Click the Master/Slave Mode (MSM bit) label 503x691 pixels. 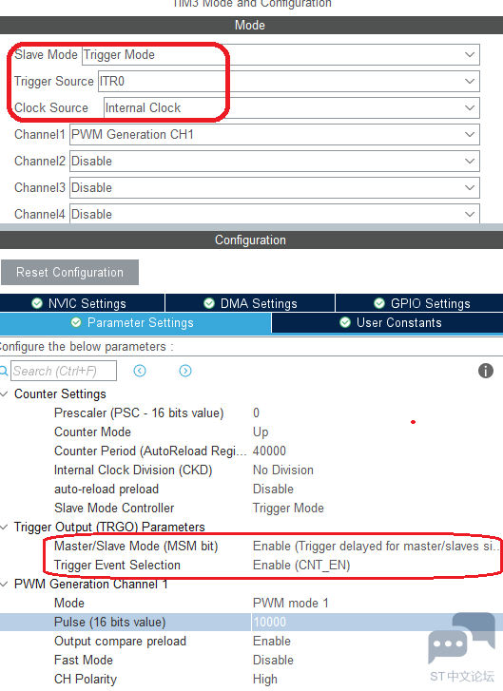point(136,546)
